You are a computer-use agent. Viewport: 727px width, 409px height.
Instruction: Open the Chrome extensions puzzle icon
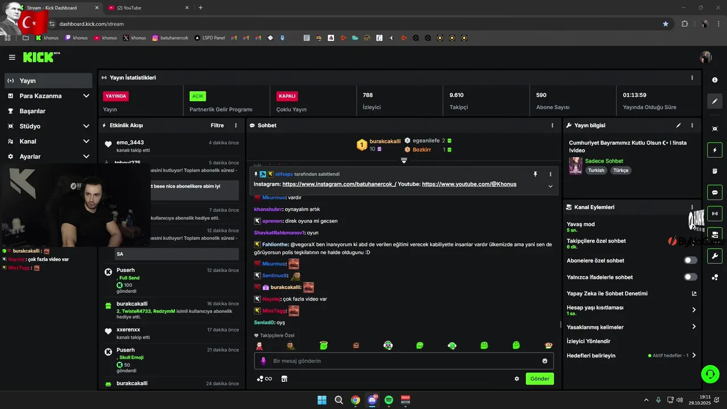tap(684, 24)
